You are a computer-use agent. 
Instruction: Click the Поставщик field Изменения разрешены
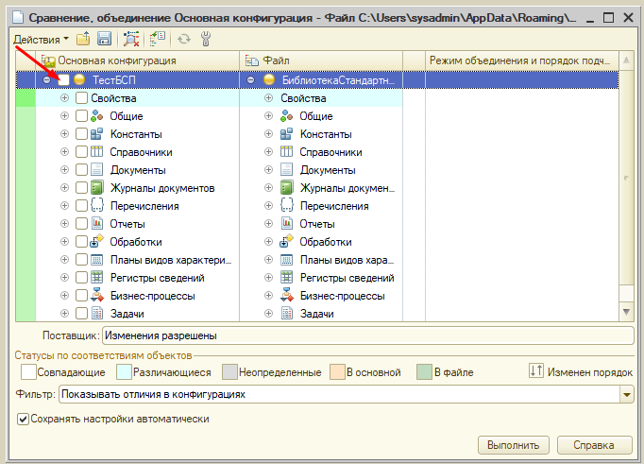pyautogui.click(x=368, y=335)
